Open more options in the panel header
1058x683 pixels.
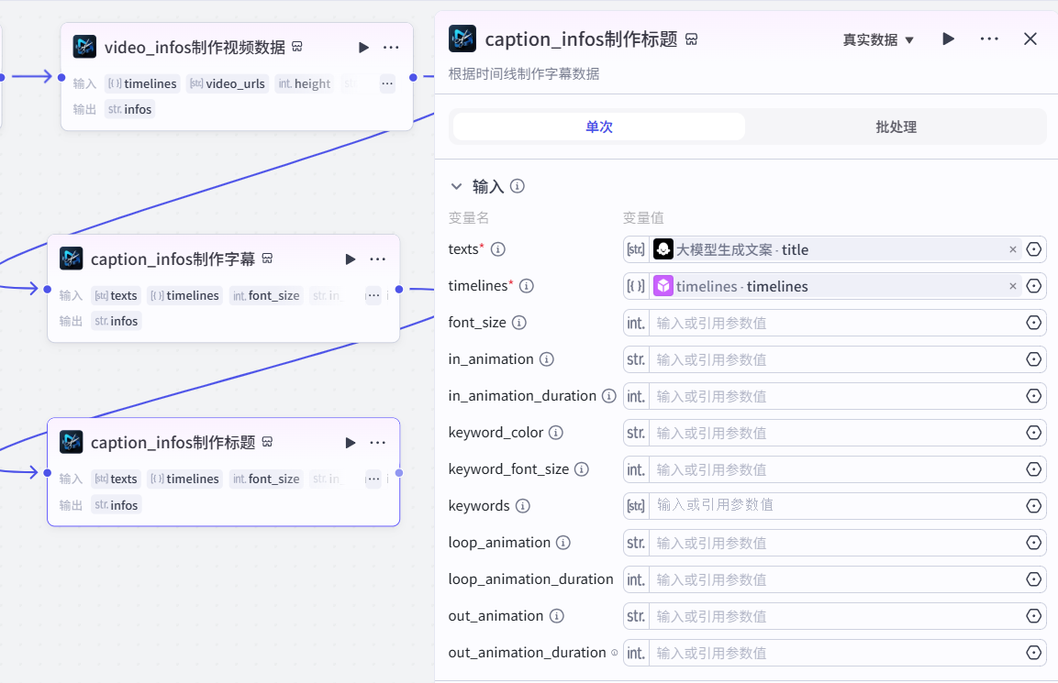[x=988, y=39]
